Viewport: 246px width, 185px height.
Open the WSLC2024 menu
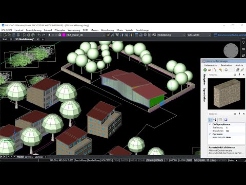click(7, 30)
